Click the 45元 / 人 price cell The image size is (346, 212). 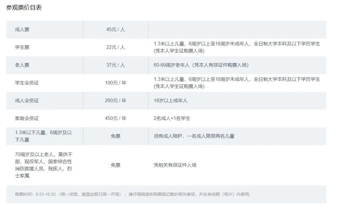116,30
